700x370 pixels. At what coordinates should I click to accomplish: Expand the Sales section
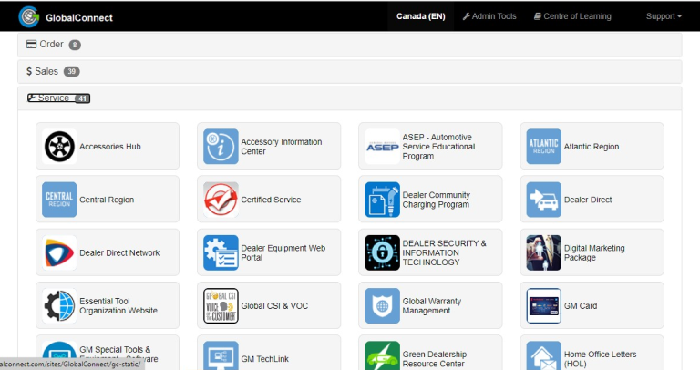[x=350, y=71]
